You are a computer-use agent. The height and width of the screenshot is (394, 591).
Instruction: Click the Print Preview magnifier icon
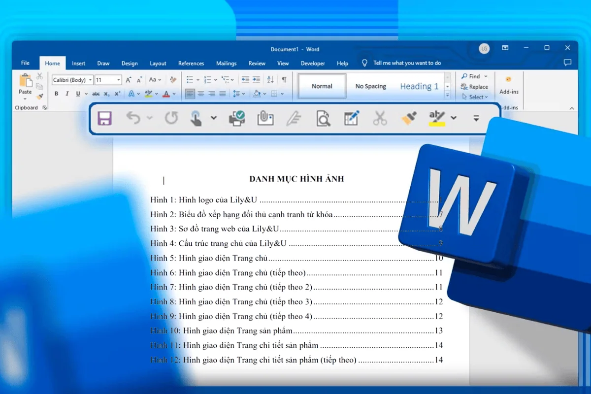pos(323,118)
